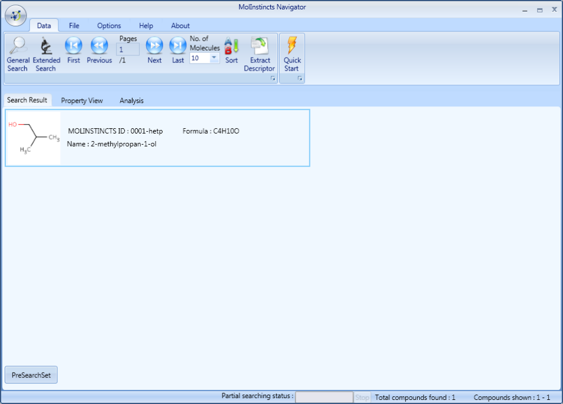Go to the First page

(74, 51)
